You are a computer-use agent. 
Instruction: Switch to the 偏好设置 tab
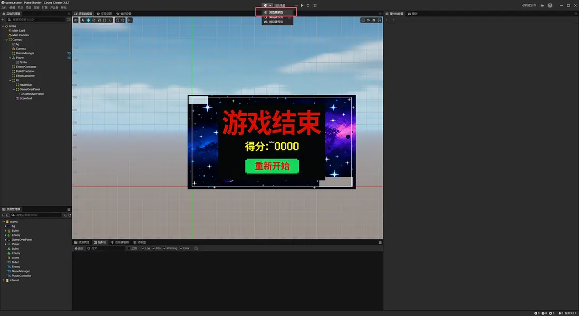(x=124, y=14)
